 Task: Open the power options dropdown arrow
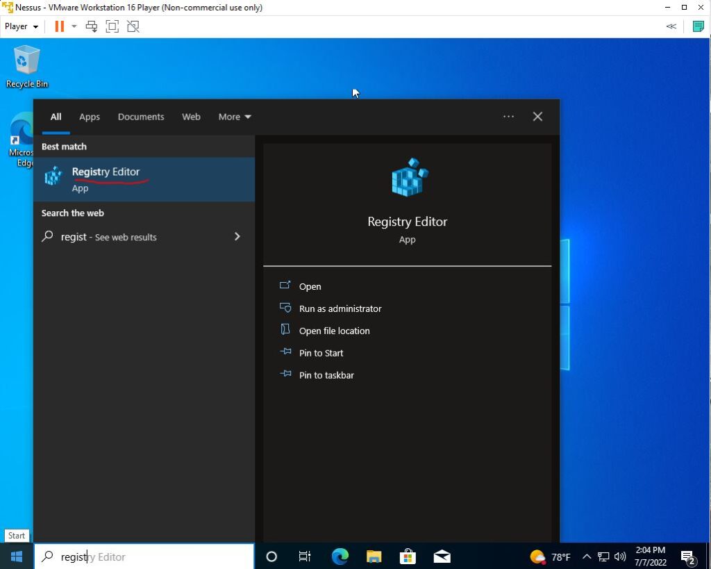coord(74,26)
